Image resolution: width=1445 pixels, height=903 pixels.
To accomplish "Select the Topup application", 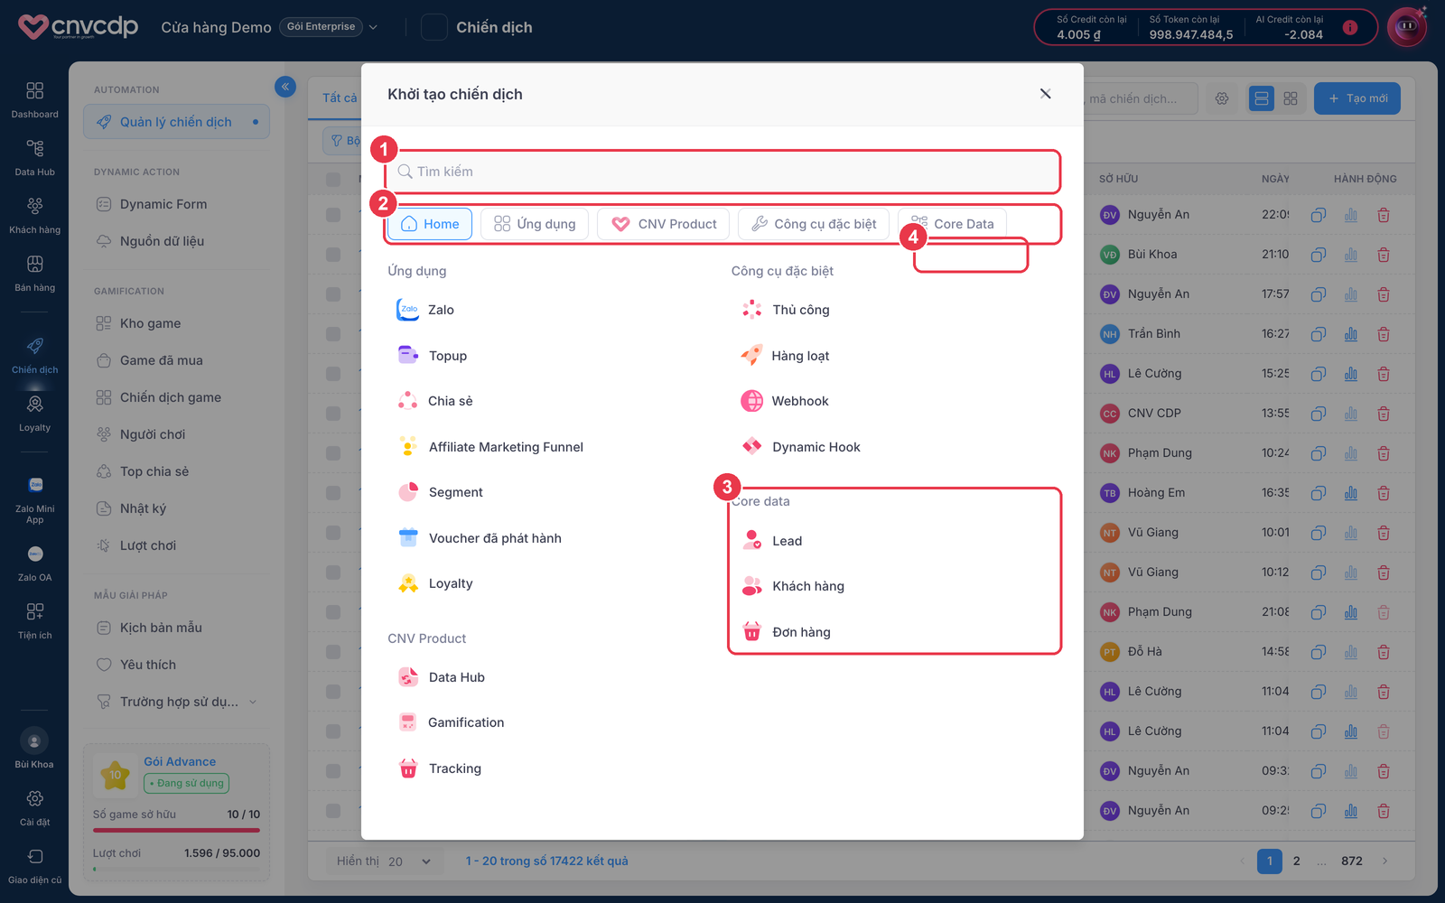I will point(432,356).
